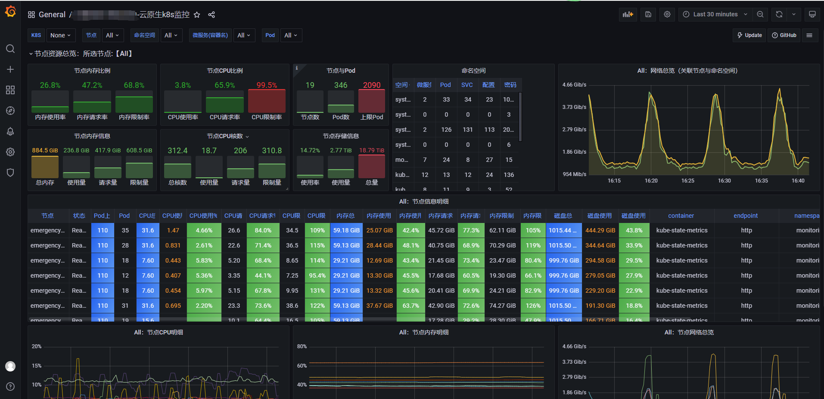
Task: Click the 884.5 GiB 总内存 yellow gauge
Action: click(x=45, y=166)
